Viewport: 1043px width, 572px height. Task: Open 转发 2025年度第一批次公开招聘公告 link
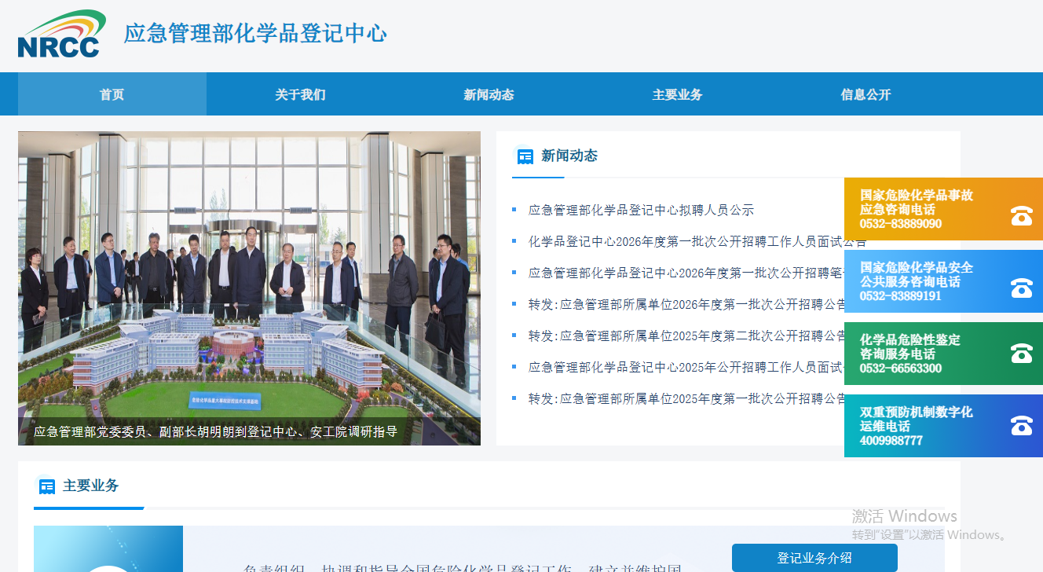pyautogui.click(x=686, y=398)
